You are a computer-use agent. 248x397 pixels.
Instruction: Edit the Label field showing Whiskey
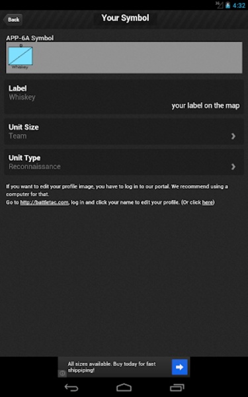coord(124,97)
